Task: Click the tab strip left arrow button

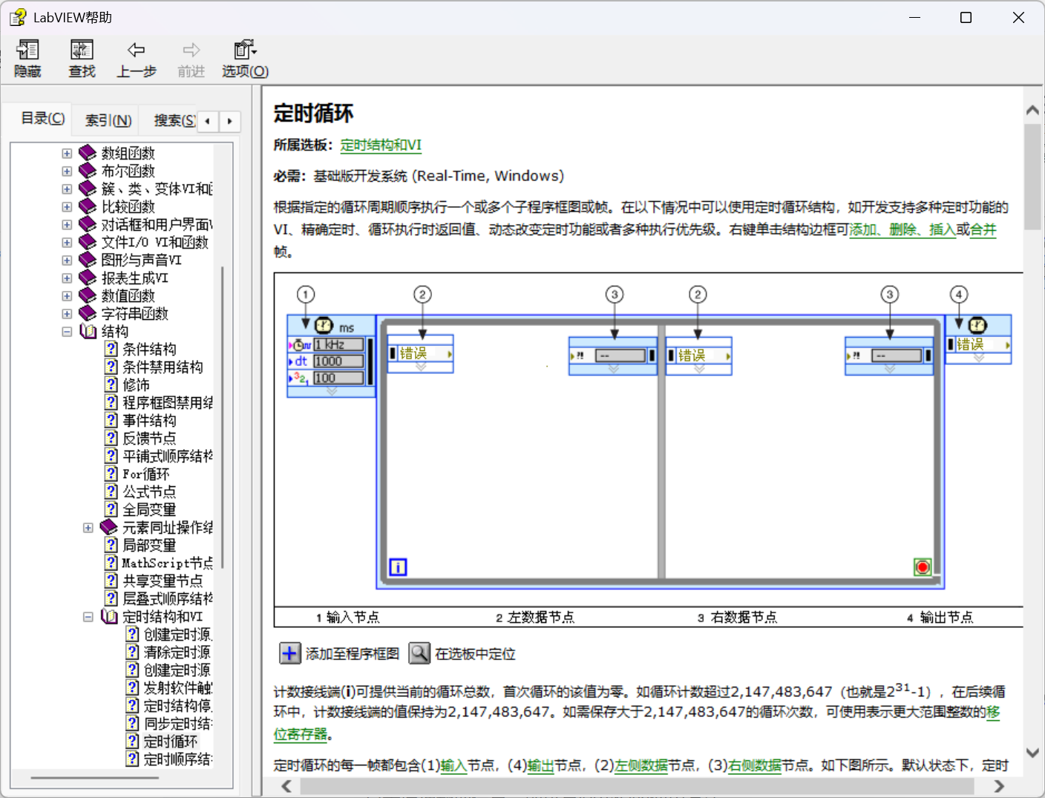Action: (x=208, y=121)
